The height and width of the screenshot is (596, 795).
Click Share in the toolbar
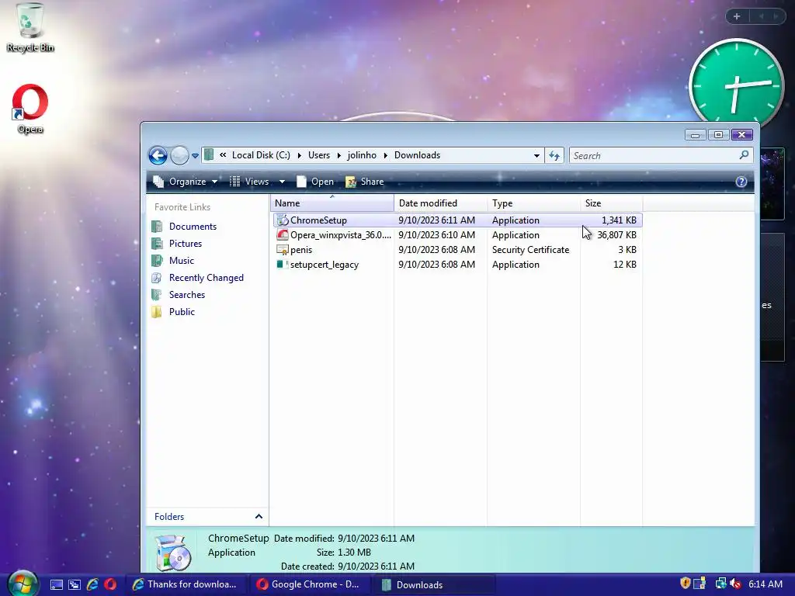tap(365, 182)
